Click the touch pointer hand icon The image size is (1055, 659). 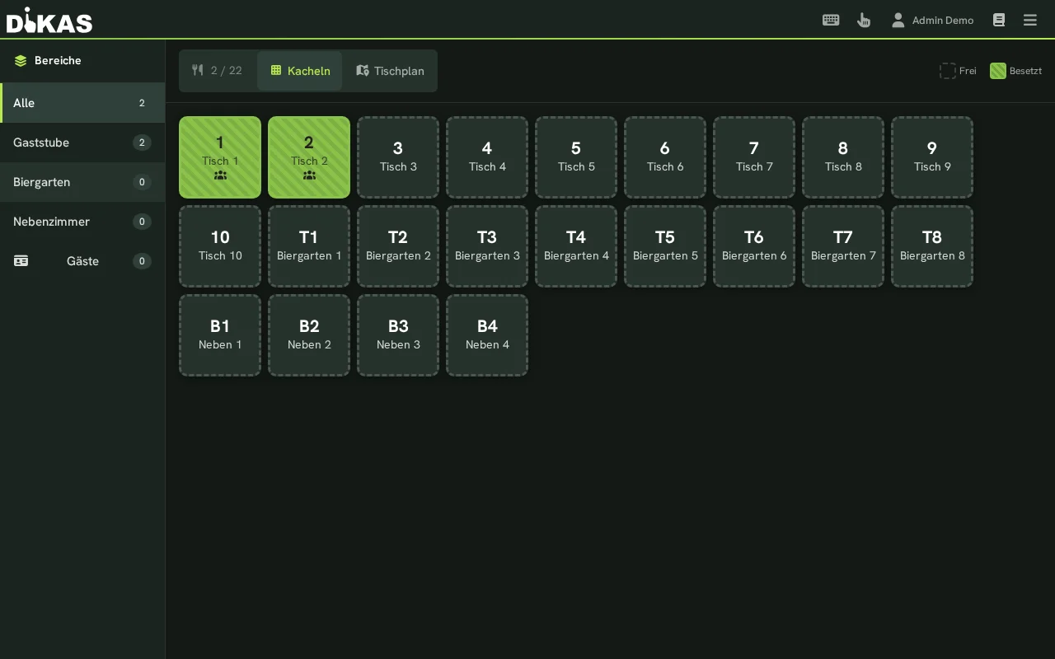864,20
